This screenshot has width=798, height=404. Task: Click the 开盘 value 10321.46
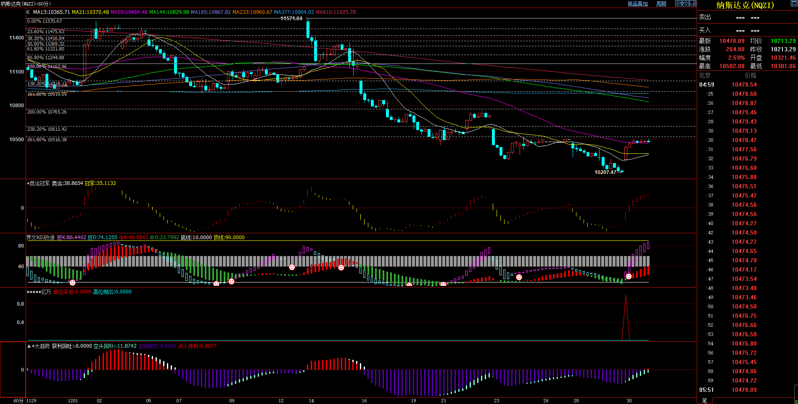click(783, 58)
